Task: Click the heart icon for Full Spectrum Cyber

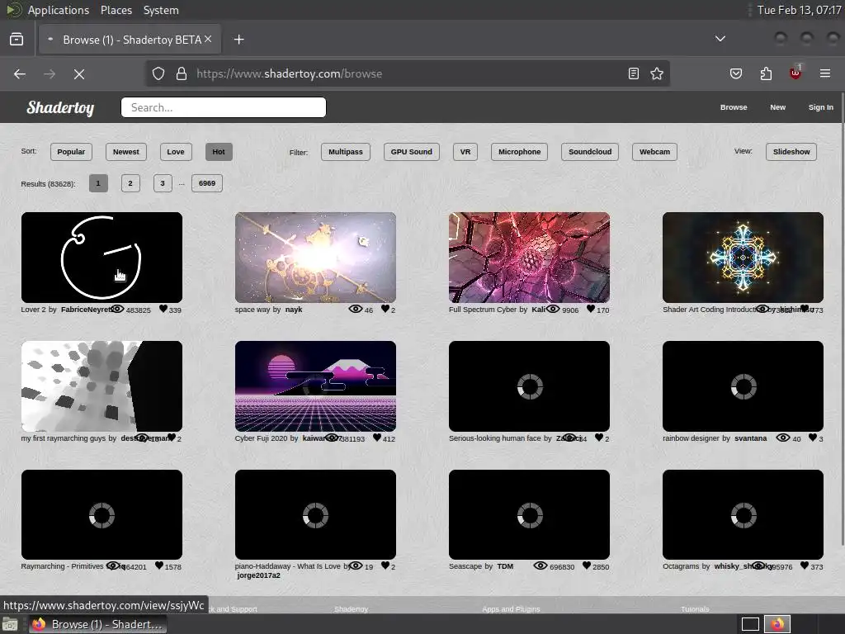Action: (x=591, y=309)
